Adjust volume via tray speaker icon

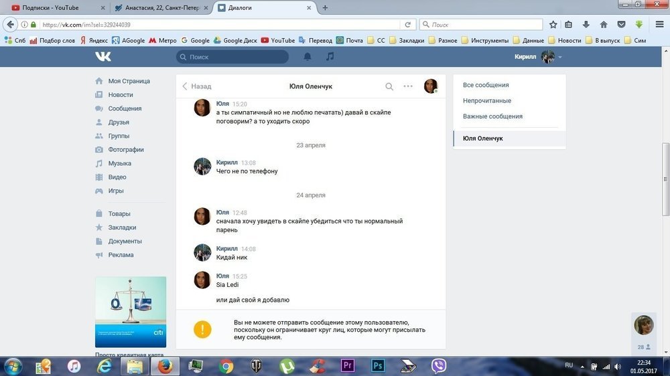point(618,367)
